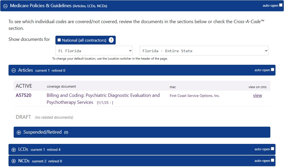Viewport: 284px width, 167px height.
Task: Click the National (all contractors) button label
Action: coord(84,40)
